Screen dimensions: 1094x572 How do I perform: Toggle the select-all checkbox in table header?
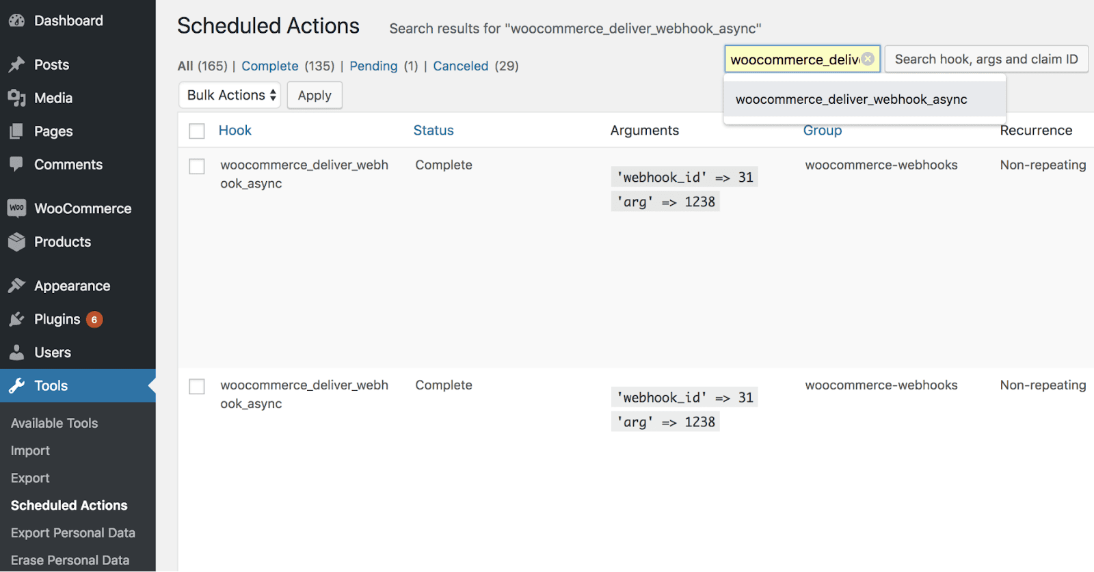click(x=197, y=131)
